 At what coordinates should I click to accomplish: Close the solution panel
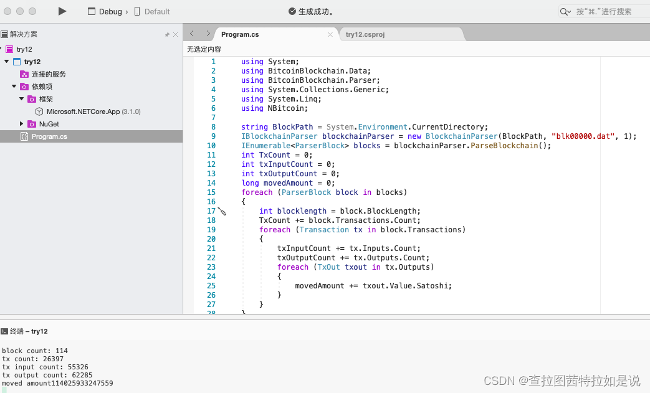point(175,35)
